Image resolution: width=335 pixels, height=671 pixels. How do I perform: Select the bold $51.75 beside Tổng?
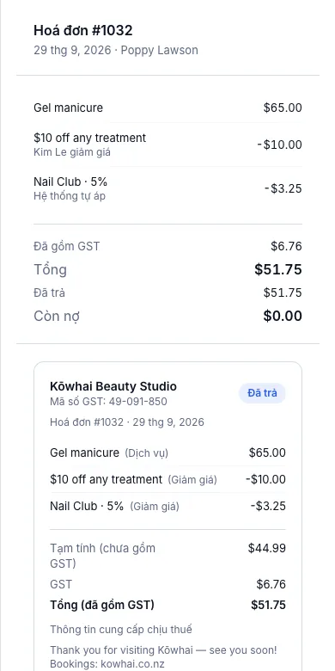click(278, 269)
